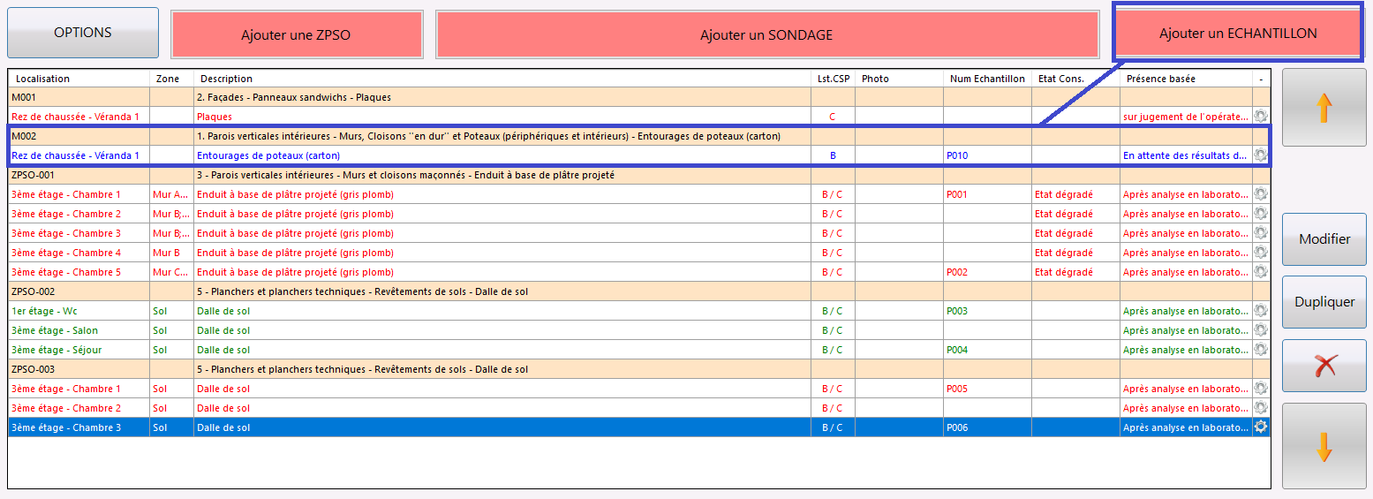Click gear icon for sample P001 row
This screenshot has height=499, width=1373.
(1261, 194)
